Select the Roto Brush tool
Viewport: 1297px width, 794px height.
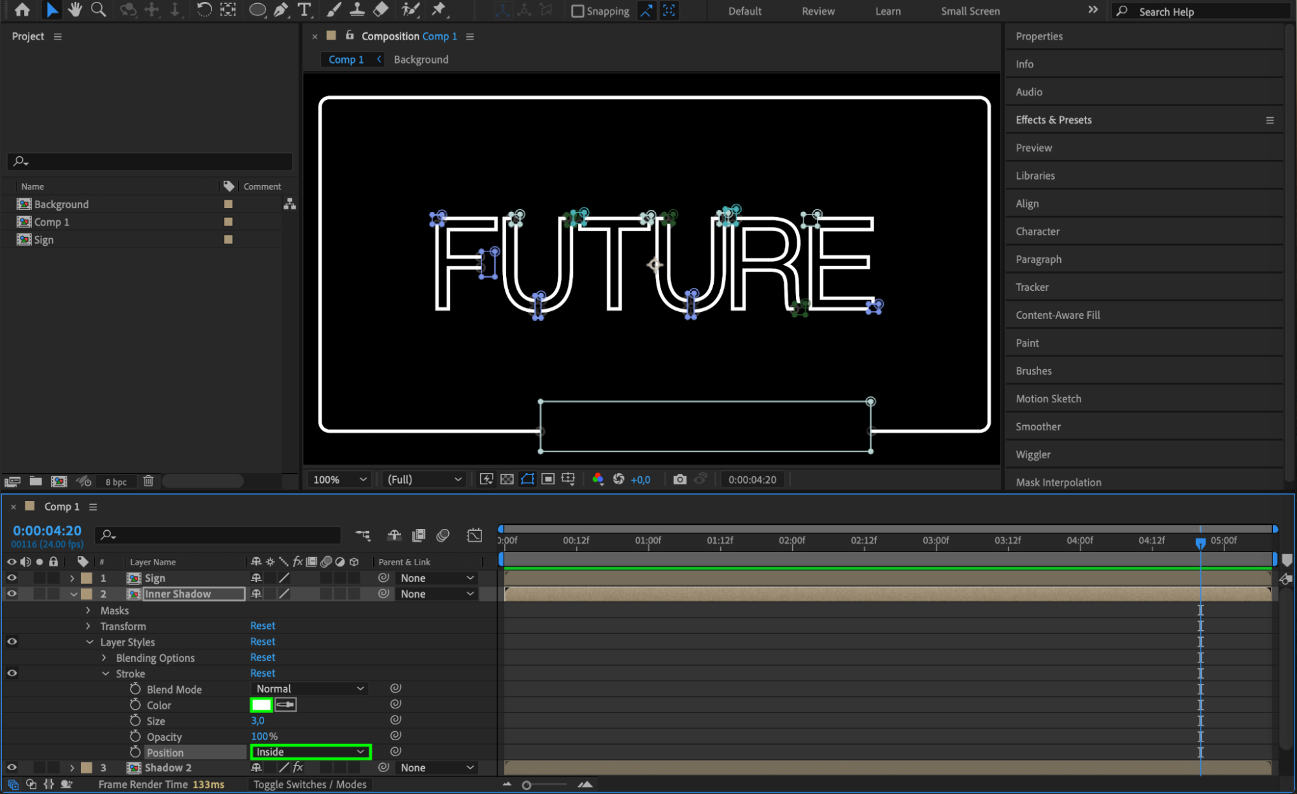coord(410,10)
